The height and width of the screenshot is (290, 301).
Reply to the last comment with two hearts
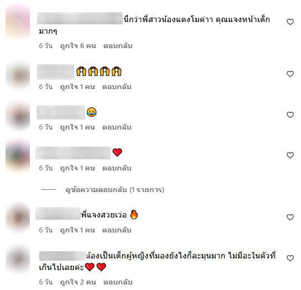(118, 282)
